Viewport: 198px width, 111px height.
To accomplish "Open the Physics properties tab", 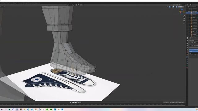I will (187, 61).
